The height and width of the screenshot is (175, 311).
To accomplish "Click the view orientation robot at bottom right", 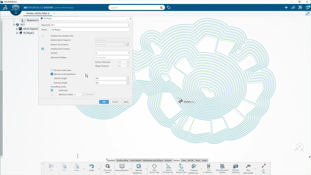I will click(x=299, y=148).
